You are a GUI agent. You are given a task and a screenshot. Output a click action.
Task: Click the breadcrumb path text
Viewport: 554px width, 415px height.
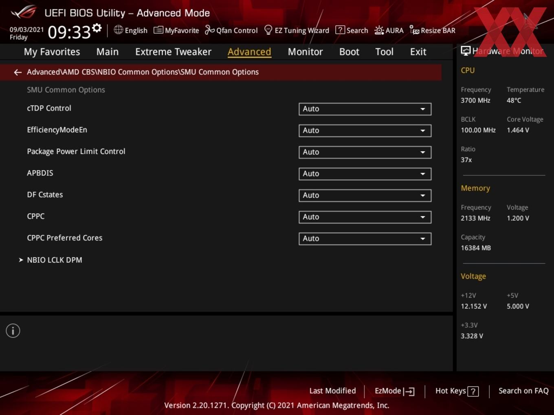click(x=143, y=72)
